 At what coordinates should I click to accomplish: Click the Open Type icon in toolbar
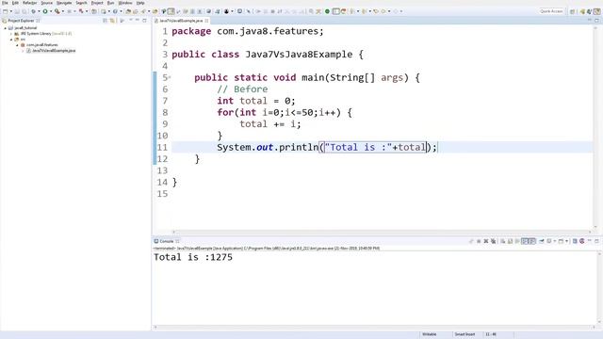point(128,11)
